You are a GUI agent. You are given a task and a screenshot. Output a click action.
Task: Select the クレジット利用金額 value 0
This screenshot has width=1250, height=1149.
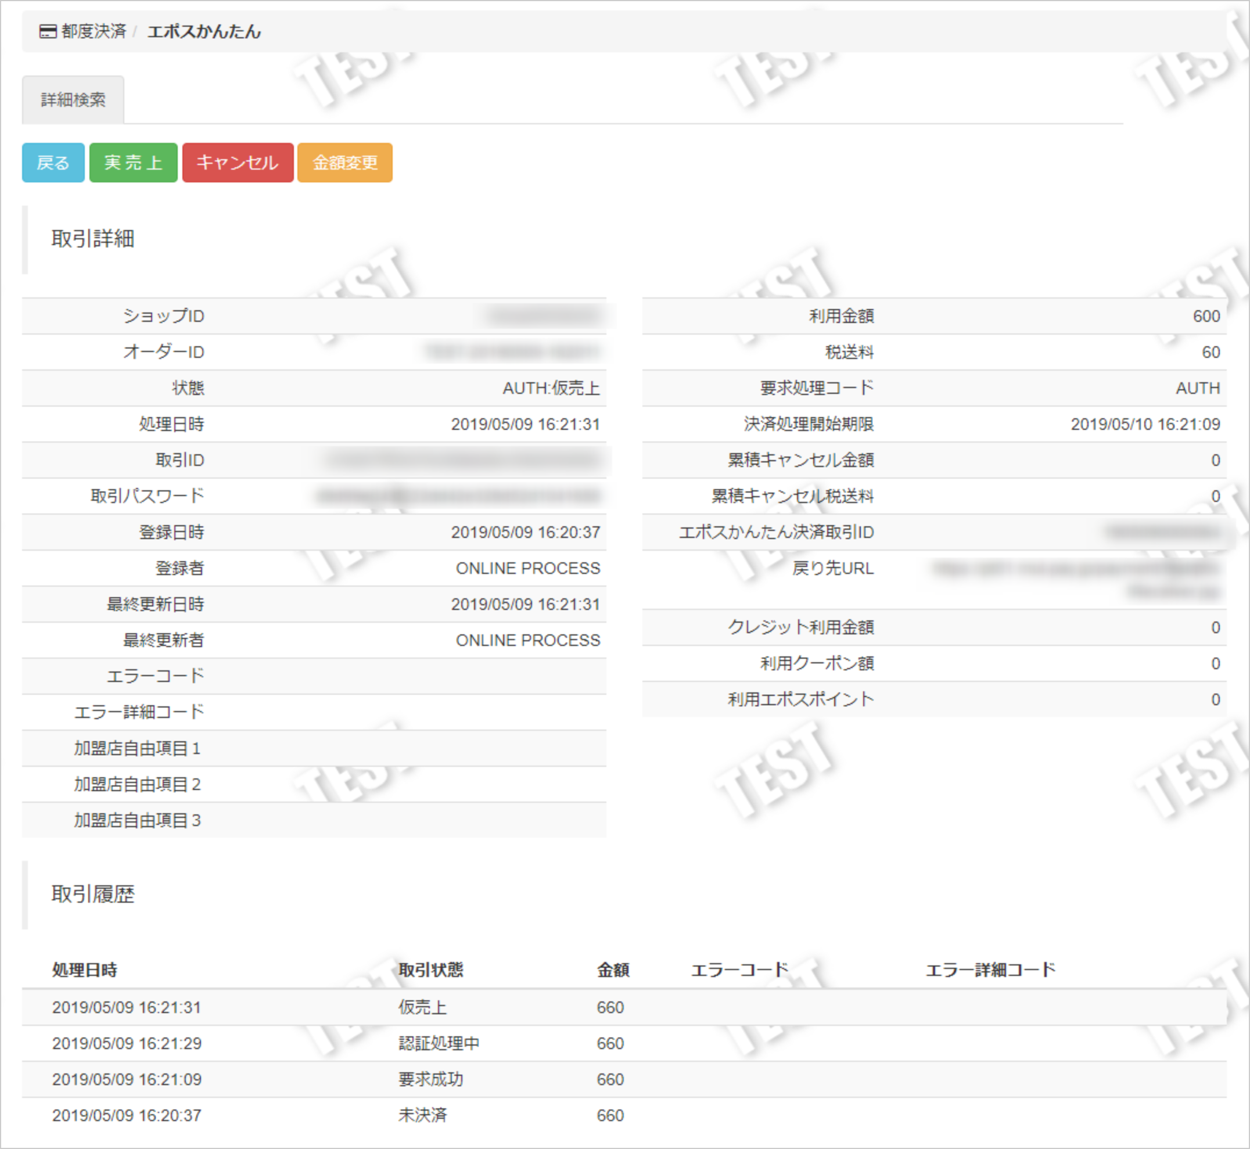click(1216, 627)
